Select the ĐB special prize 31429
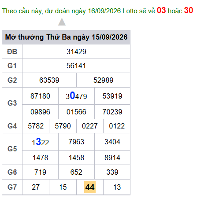The width and height of the screenshot is (197, 198). (x=76, y=51)
